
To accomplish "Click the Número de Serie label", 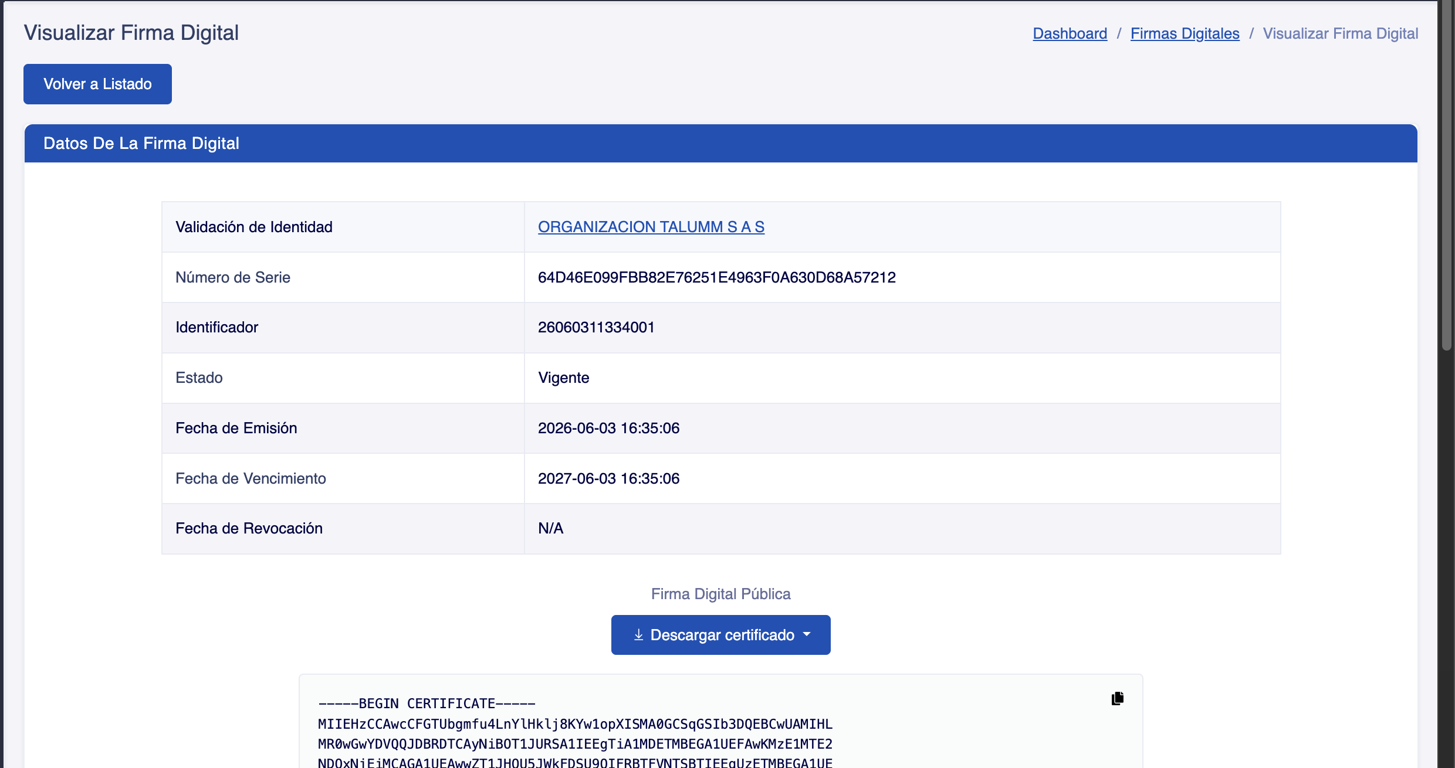I will [232, 277].
